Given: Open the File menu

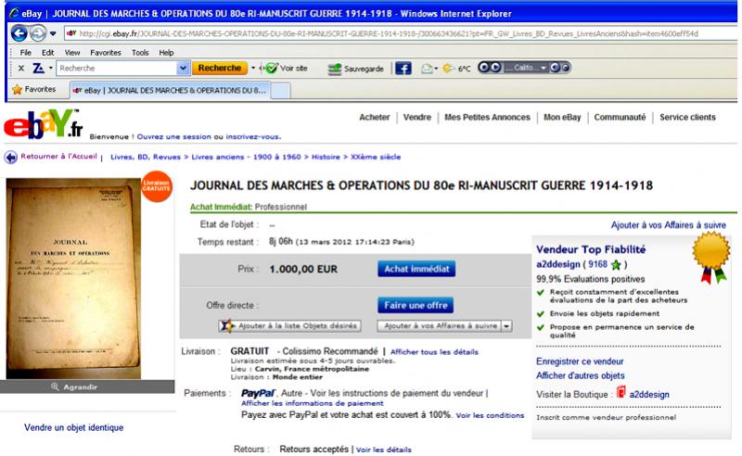Looking at the screenshot, I should [x=26, y=53].
